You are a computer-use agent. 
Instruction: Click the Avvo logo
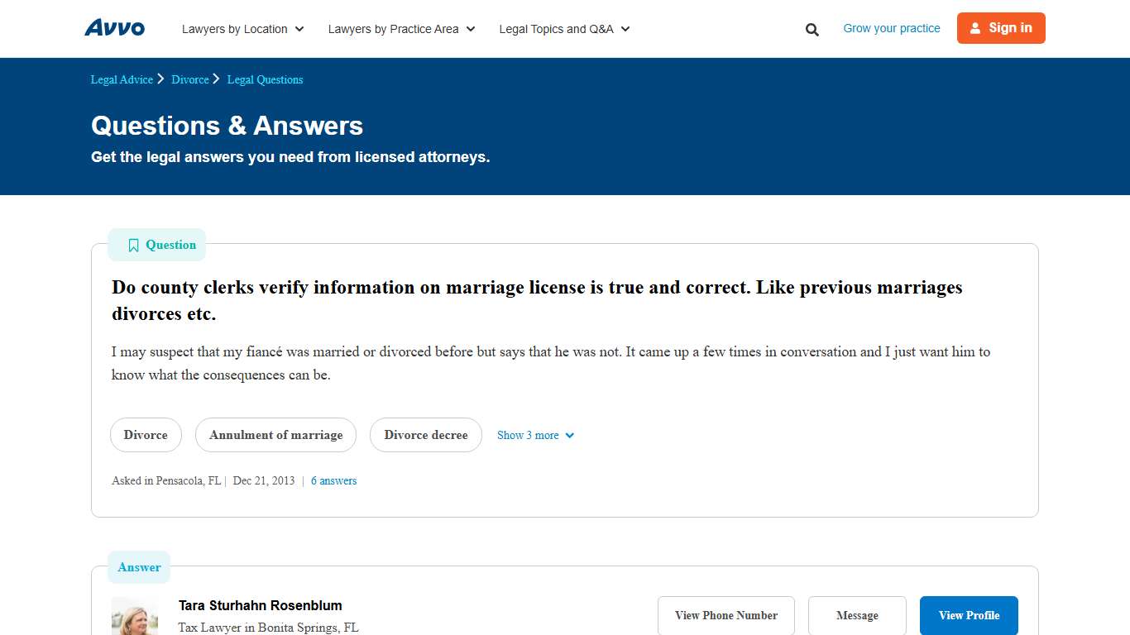(x=114, y=27)
